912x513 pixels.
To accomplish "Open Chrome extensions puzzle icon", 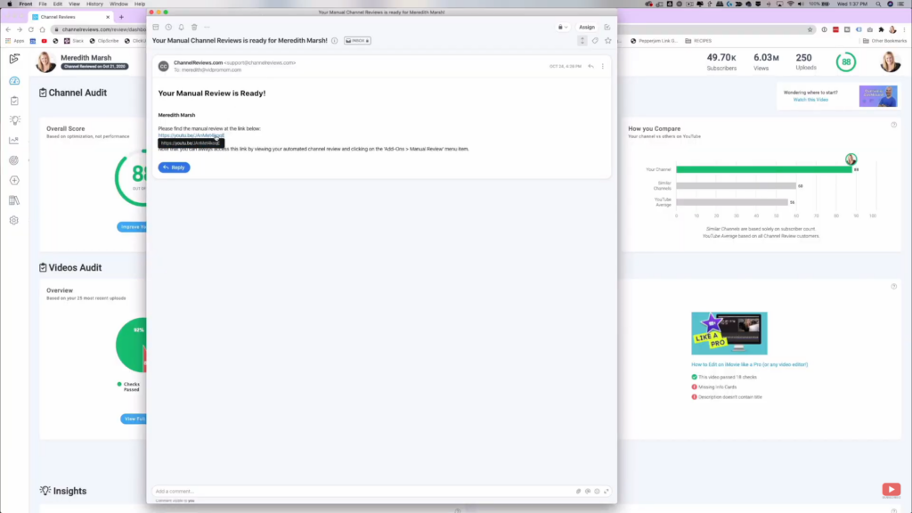I will pyautogui.click(x=881, y=29).
